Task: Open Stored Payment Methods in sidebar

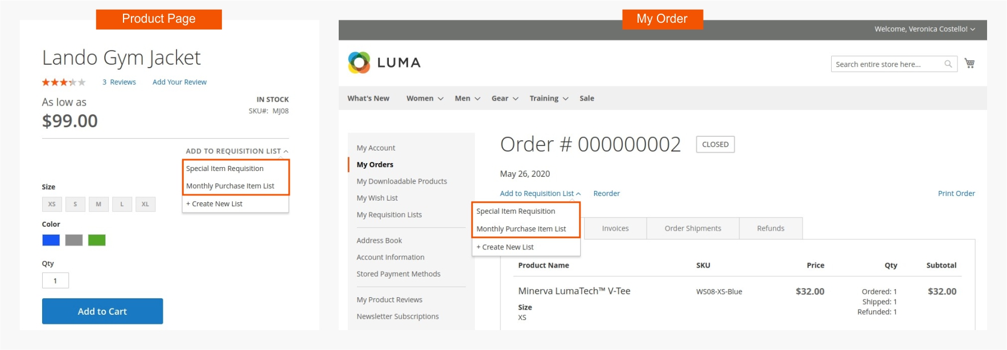Action: click(x=398, y=274)
